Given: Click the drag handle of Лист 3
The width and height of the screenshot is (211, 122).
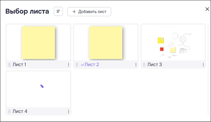Looking at the screenshot, I should (144, 65).
